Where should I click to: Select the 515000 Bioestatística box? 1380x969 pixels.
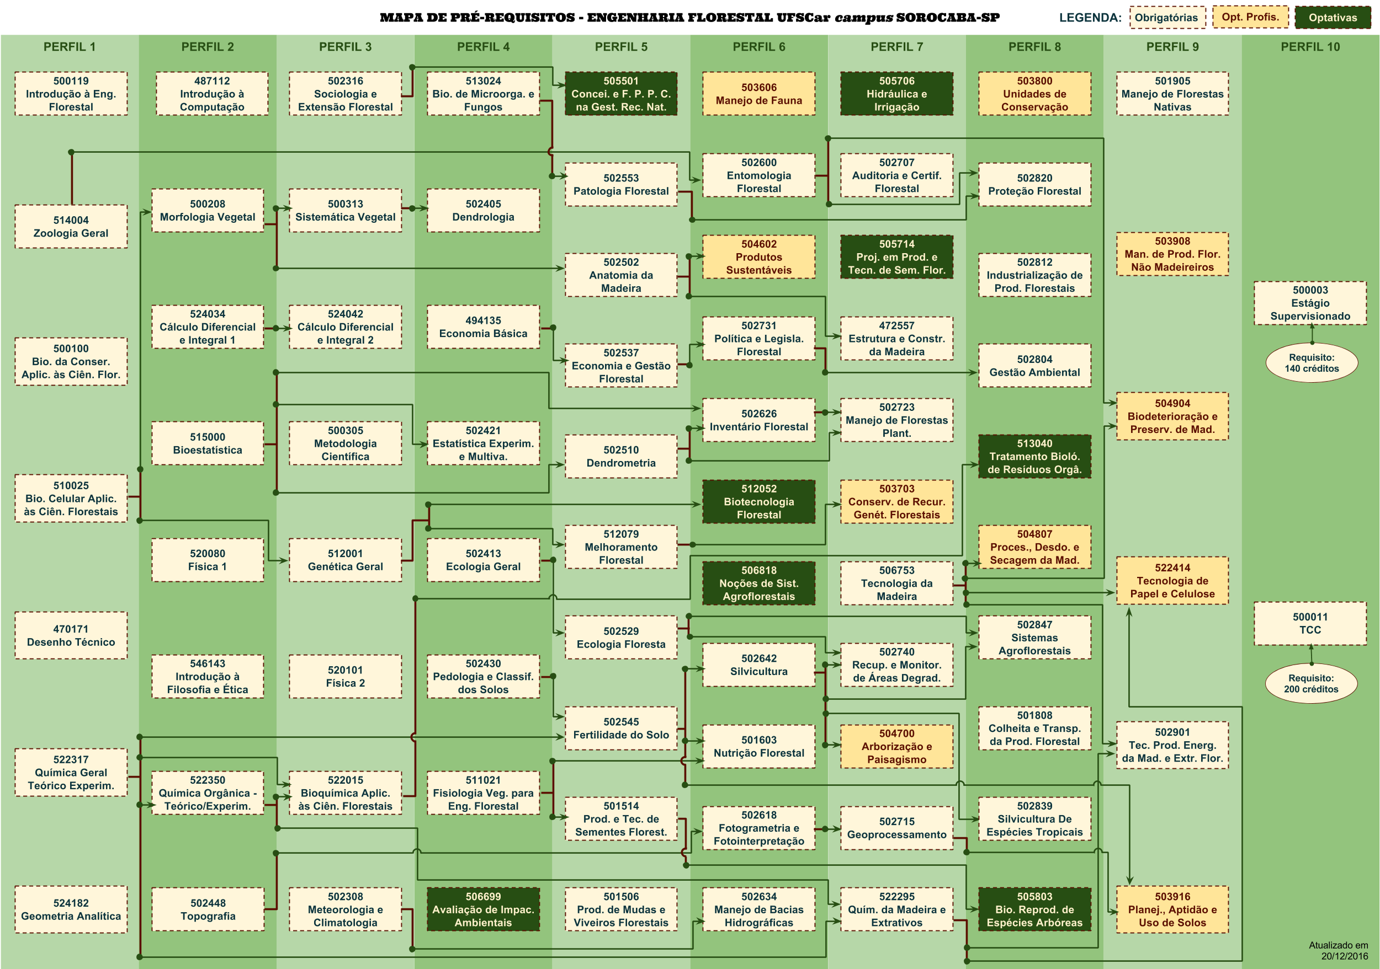coord(208,443)
